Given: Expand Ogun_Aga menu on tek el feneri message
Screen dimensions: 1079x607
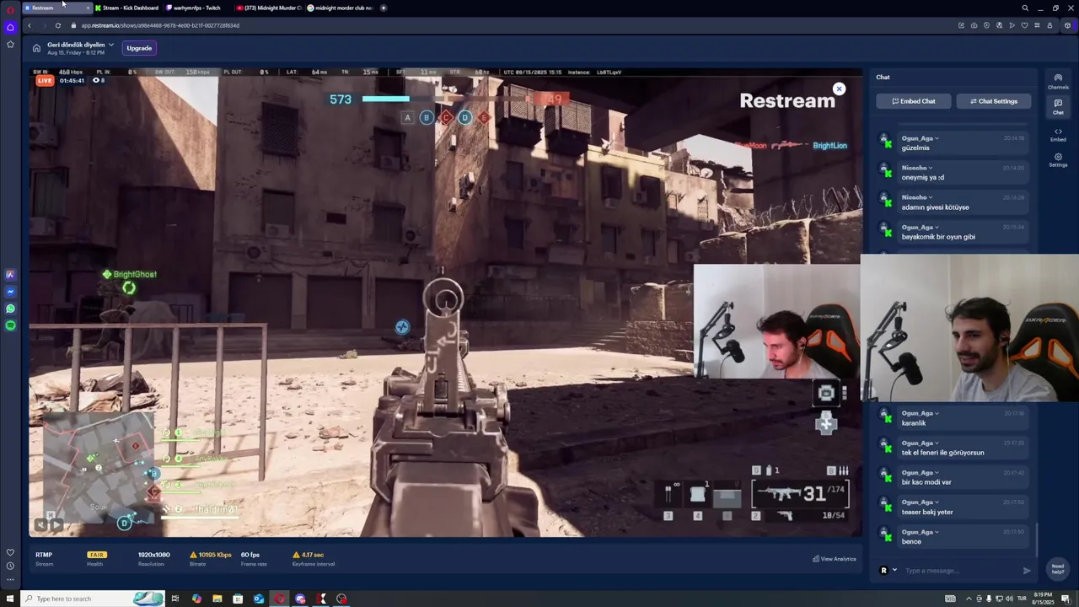Looking at the screenshot, I should (937, 443).
